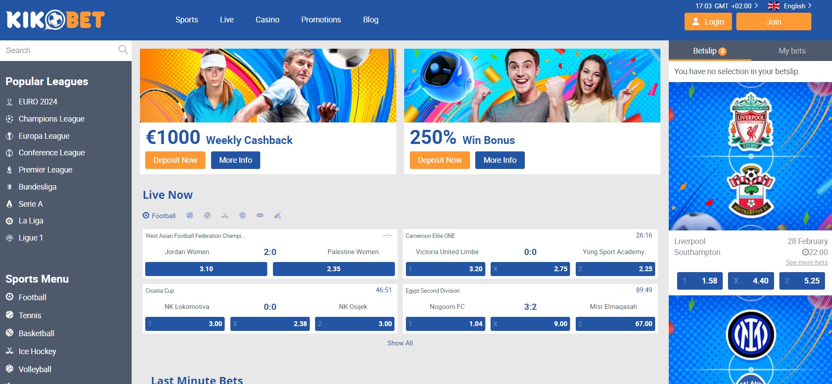Click the Login button
This screenshot has width=832, height=384.
[708, 22]
